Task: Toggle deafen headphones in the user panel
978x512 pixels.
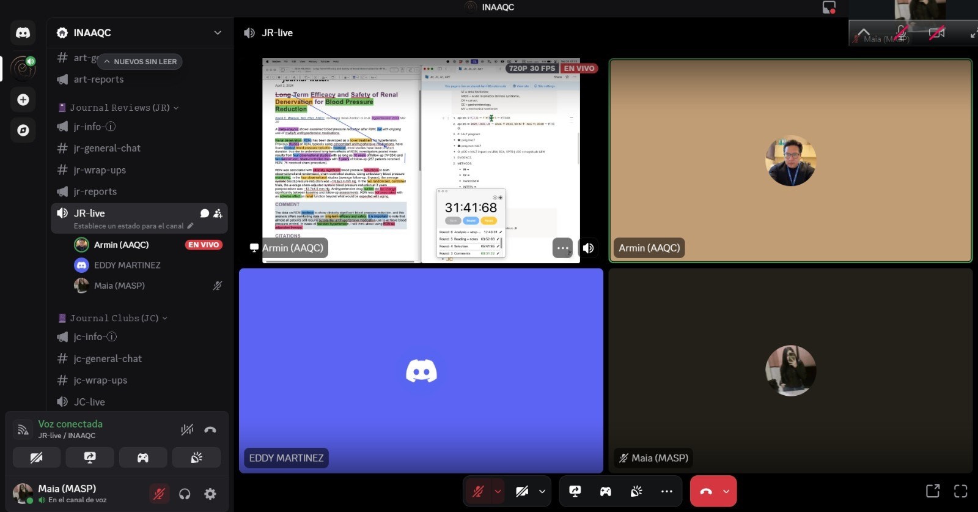Action: 185,494
